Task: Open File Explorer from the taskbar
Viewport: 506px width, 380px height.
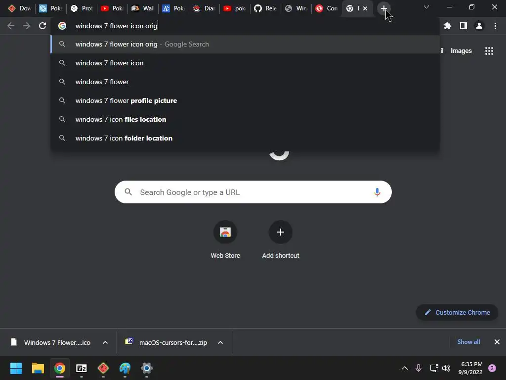Action: [x=38, y=368]
